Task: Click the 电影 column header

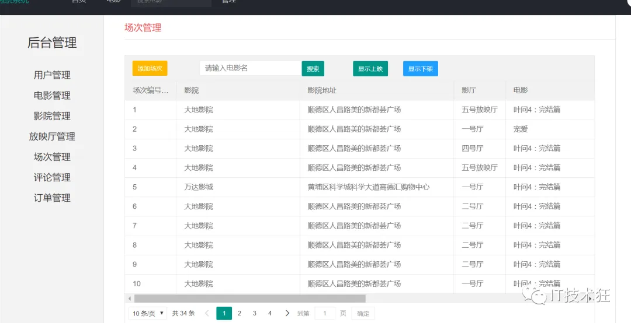Action: [550, 90]
